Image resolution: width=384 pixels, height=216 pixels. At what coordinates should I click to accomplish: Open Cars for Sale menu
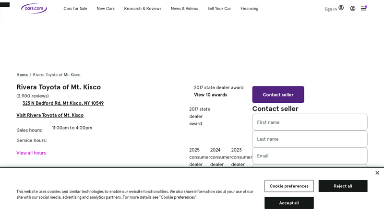pos(75,9)
